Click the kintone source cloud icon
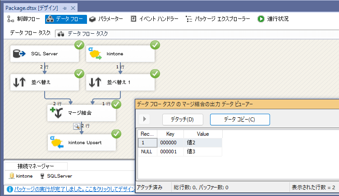Image resolution: width=339 pixels, height=196 pixels. coord(95,53)
